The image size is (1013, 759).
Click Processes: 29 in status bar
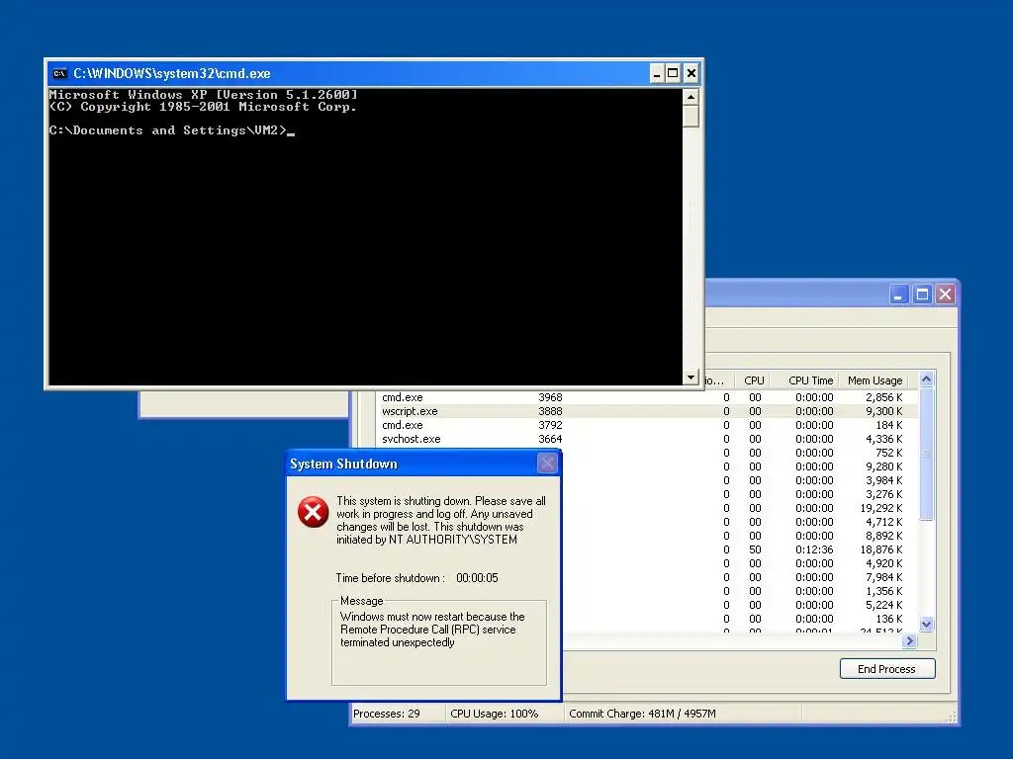[x=387, y=714]
